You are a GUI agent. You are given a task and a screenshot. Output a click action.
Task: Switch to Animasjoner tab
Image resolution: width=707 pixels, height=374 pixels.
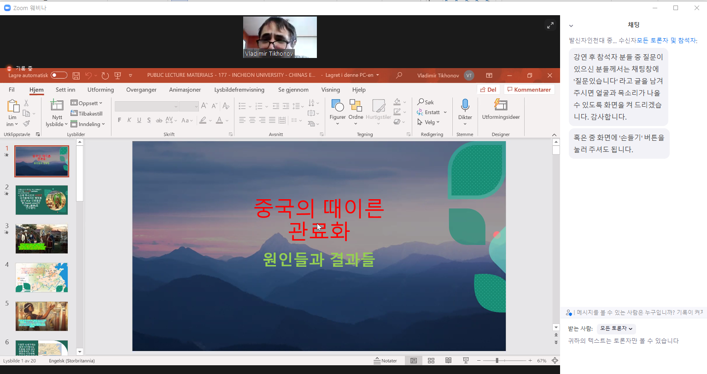point(185,90)
